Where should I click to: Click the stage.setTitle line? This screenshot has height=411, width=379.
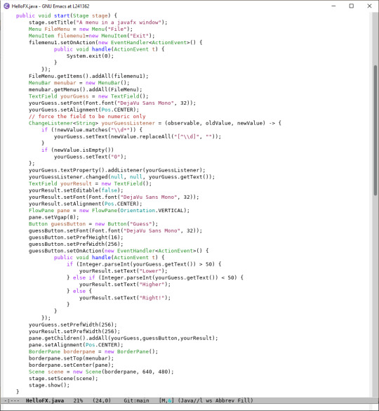click(98, 22)
